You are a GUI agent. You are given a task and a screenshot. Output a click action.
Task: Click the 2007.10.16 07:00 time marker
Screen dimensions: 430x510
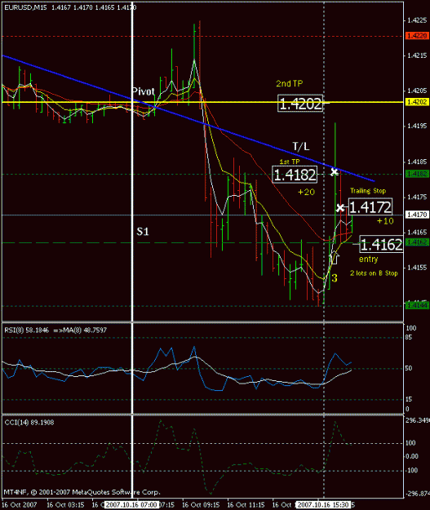[x=131, y=505]
